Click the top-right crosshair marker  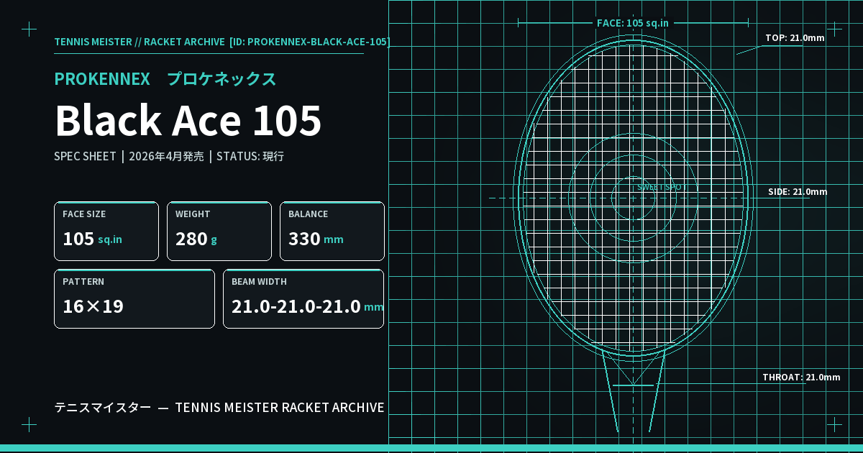(834, 29)
